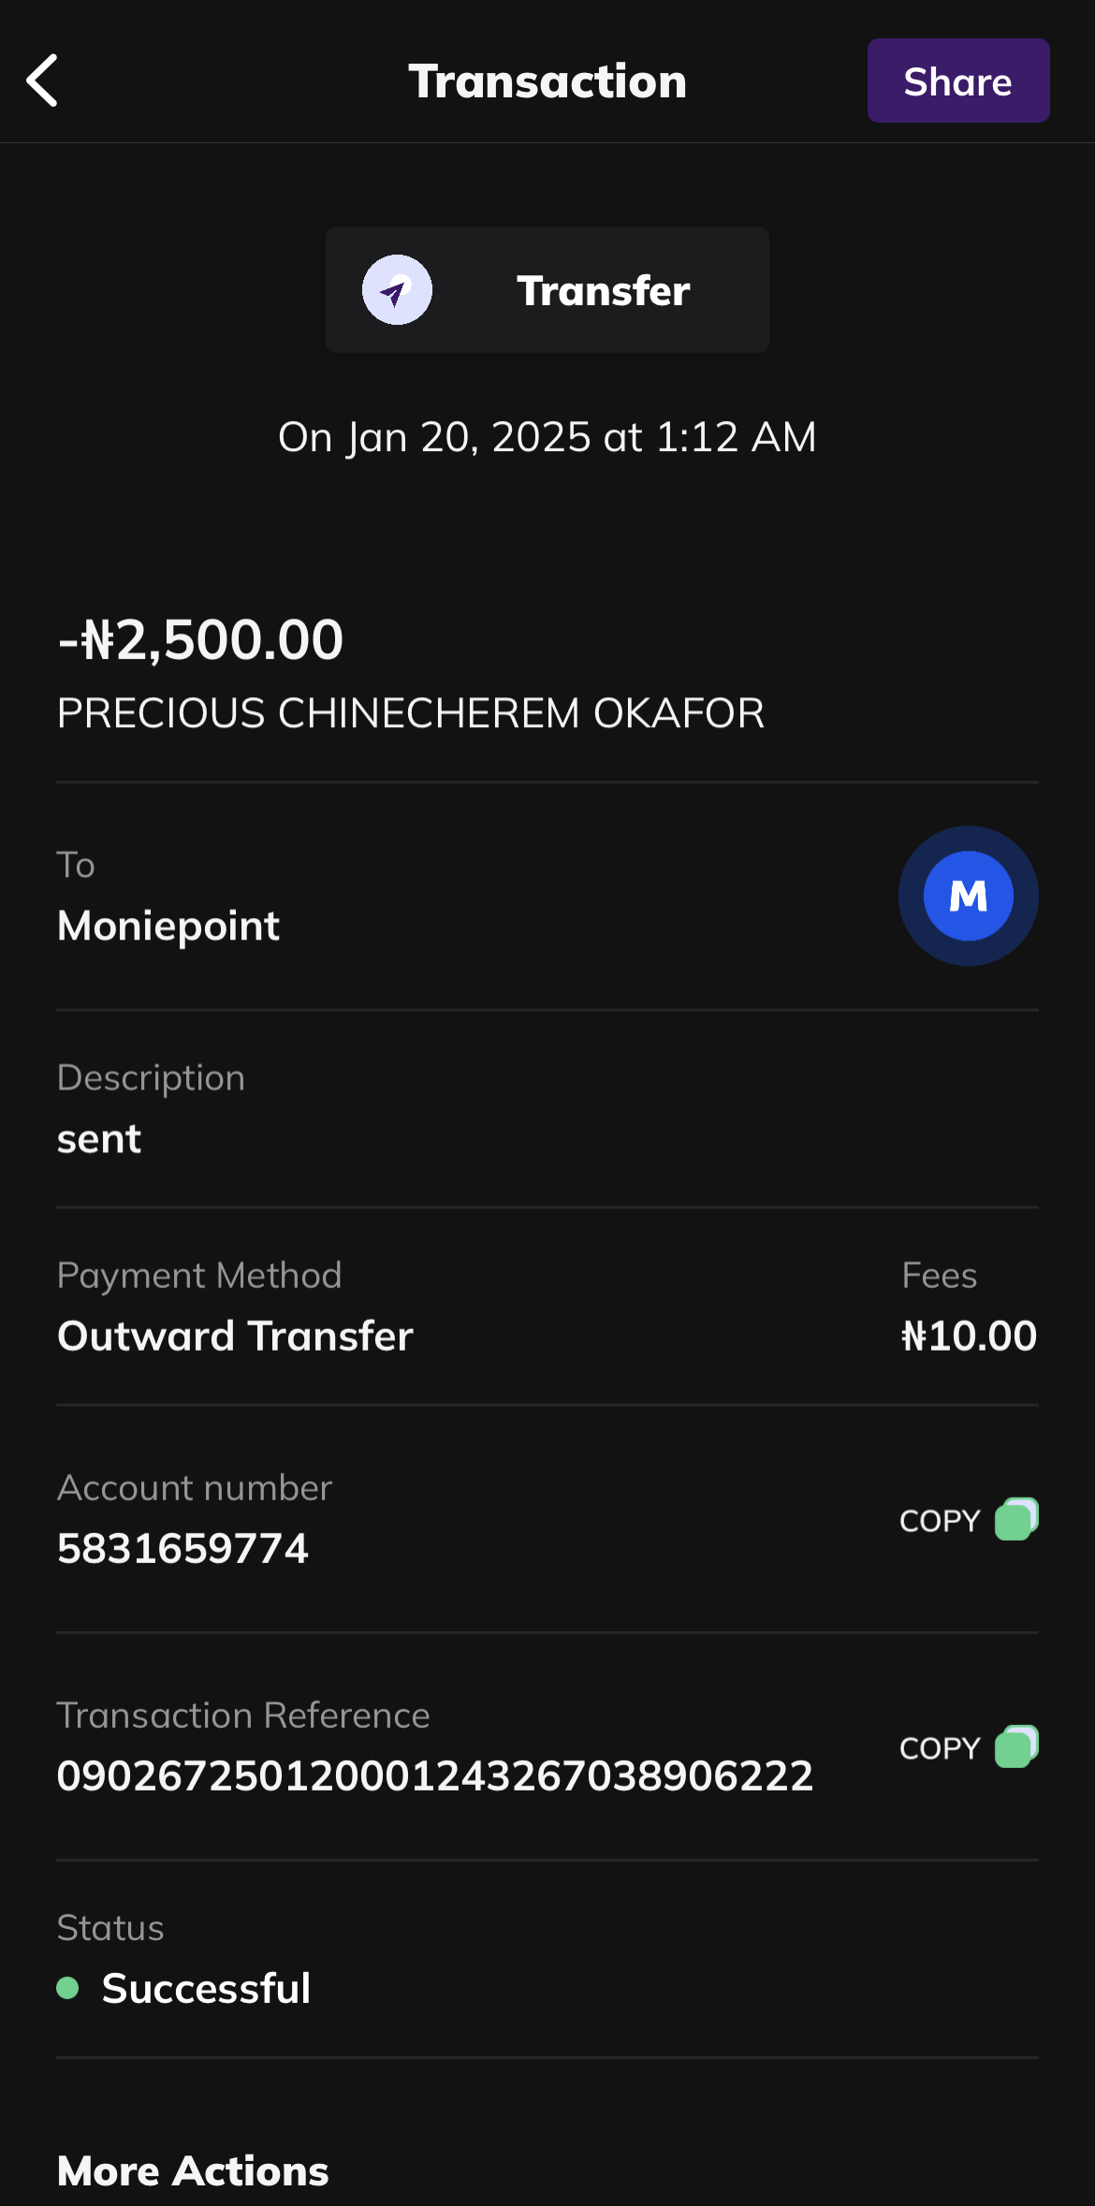This screenshot has width=1095, height=2206.
Task: Tap the Transaction page title
Action: [547, 81]
